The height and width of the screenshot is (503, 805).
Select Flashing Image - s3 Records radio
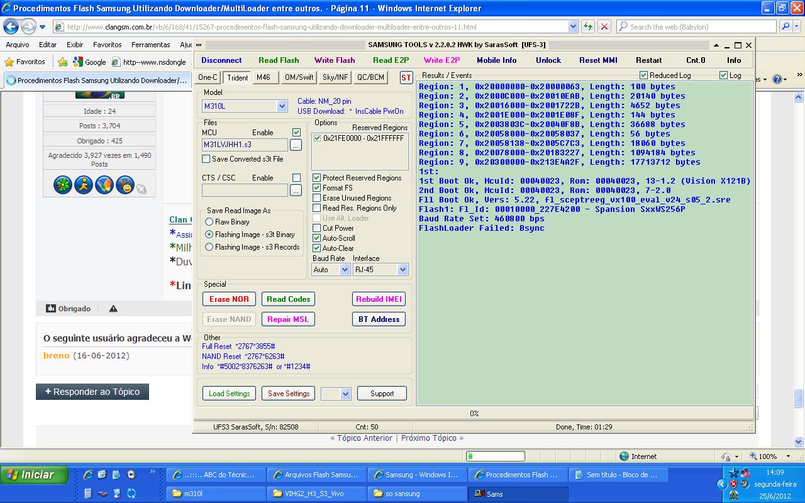[x=209, y=247]
